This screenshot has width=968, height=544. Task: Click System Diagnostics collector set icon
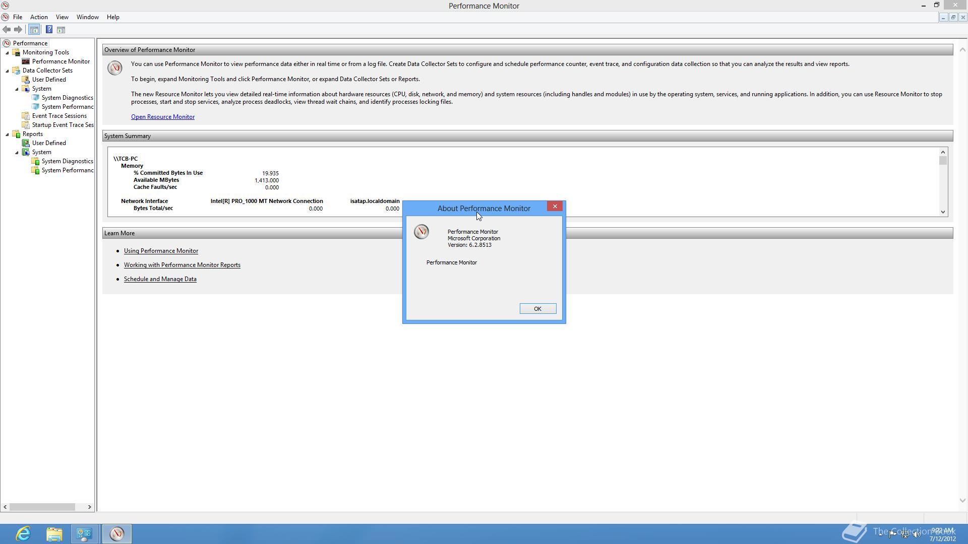click(x=35, y=98)
